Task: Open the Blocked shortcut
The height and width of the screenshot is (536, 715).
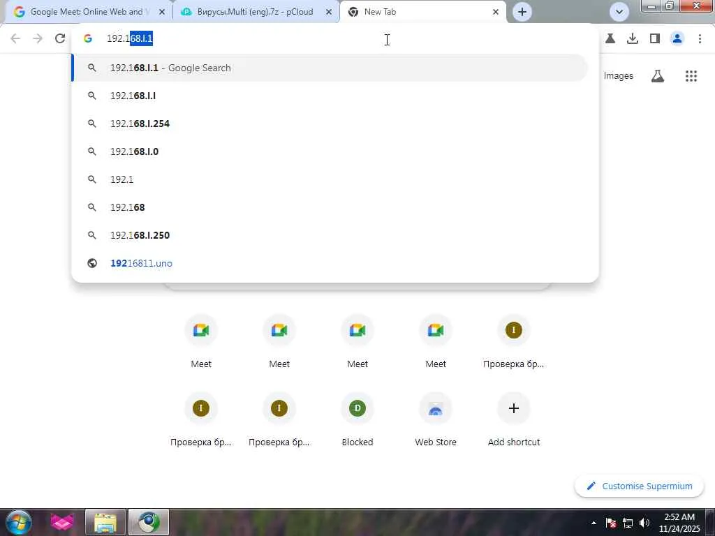Action: [357, 419]
